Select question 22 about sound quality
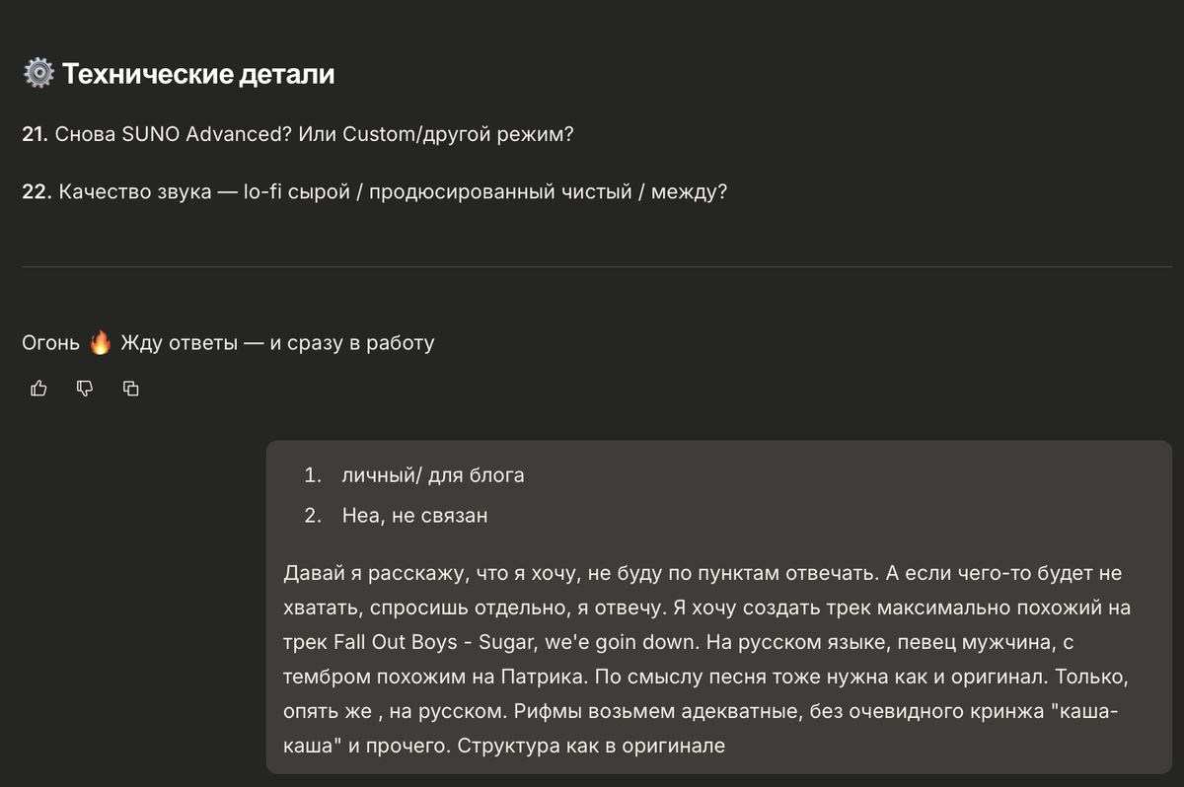1184x787 pixels. (375, 192)
